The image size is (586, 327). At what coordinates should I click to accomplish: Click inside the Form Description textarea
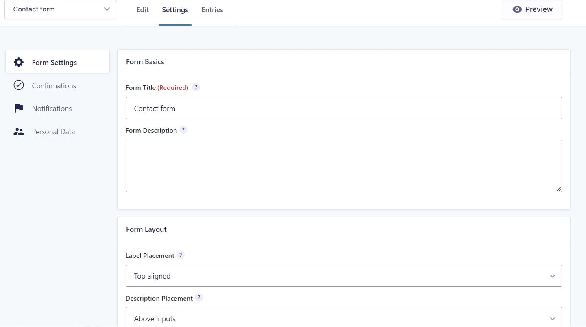point(344,166)
